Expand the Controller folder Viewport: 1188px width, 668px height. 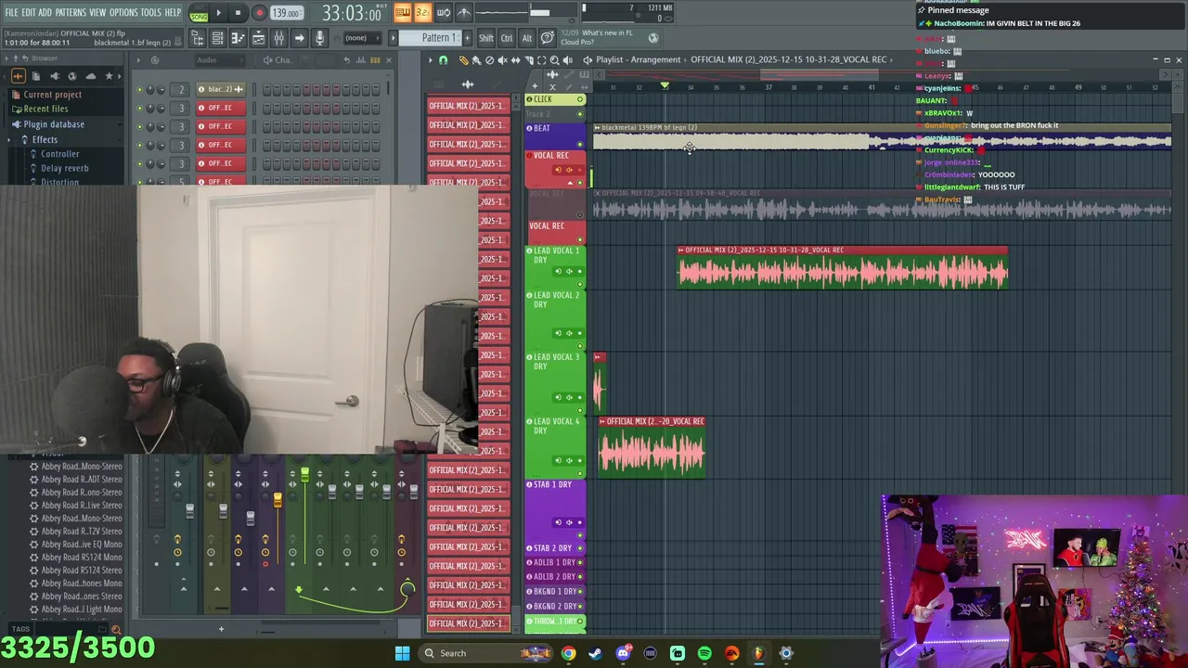click(59, 154)
